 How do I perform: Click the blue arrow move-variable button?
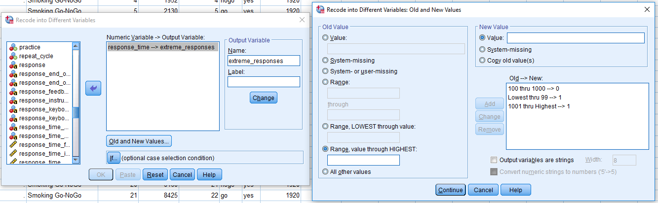point(93,89)
